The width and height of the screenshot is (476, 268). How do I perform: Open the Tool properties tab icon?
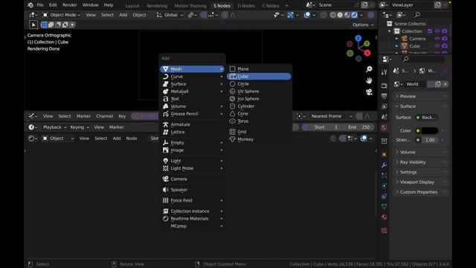384,72
